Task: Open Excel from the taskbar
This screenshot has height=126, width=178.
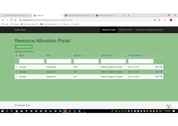Action: pos(36,111)
